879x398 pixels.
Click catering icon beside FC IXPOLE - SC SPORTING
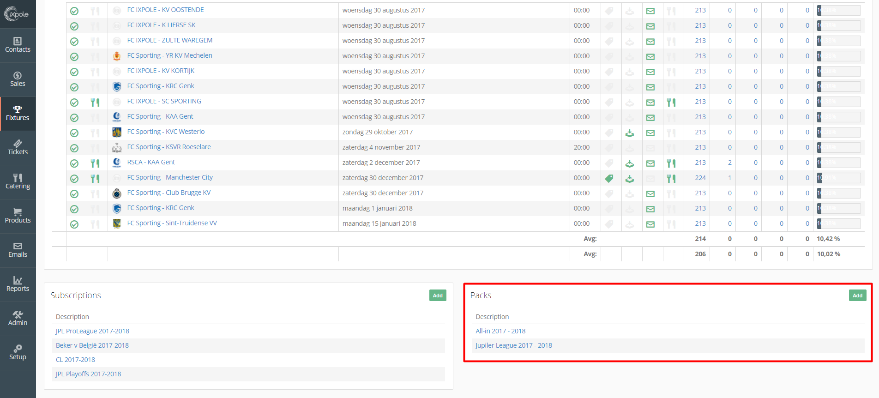(x=95, y=103)
